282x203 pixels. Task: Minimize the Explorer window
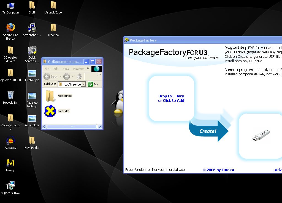coord(86,62)
